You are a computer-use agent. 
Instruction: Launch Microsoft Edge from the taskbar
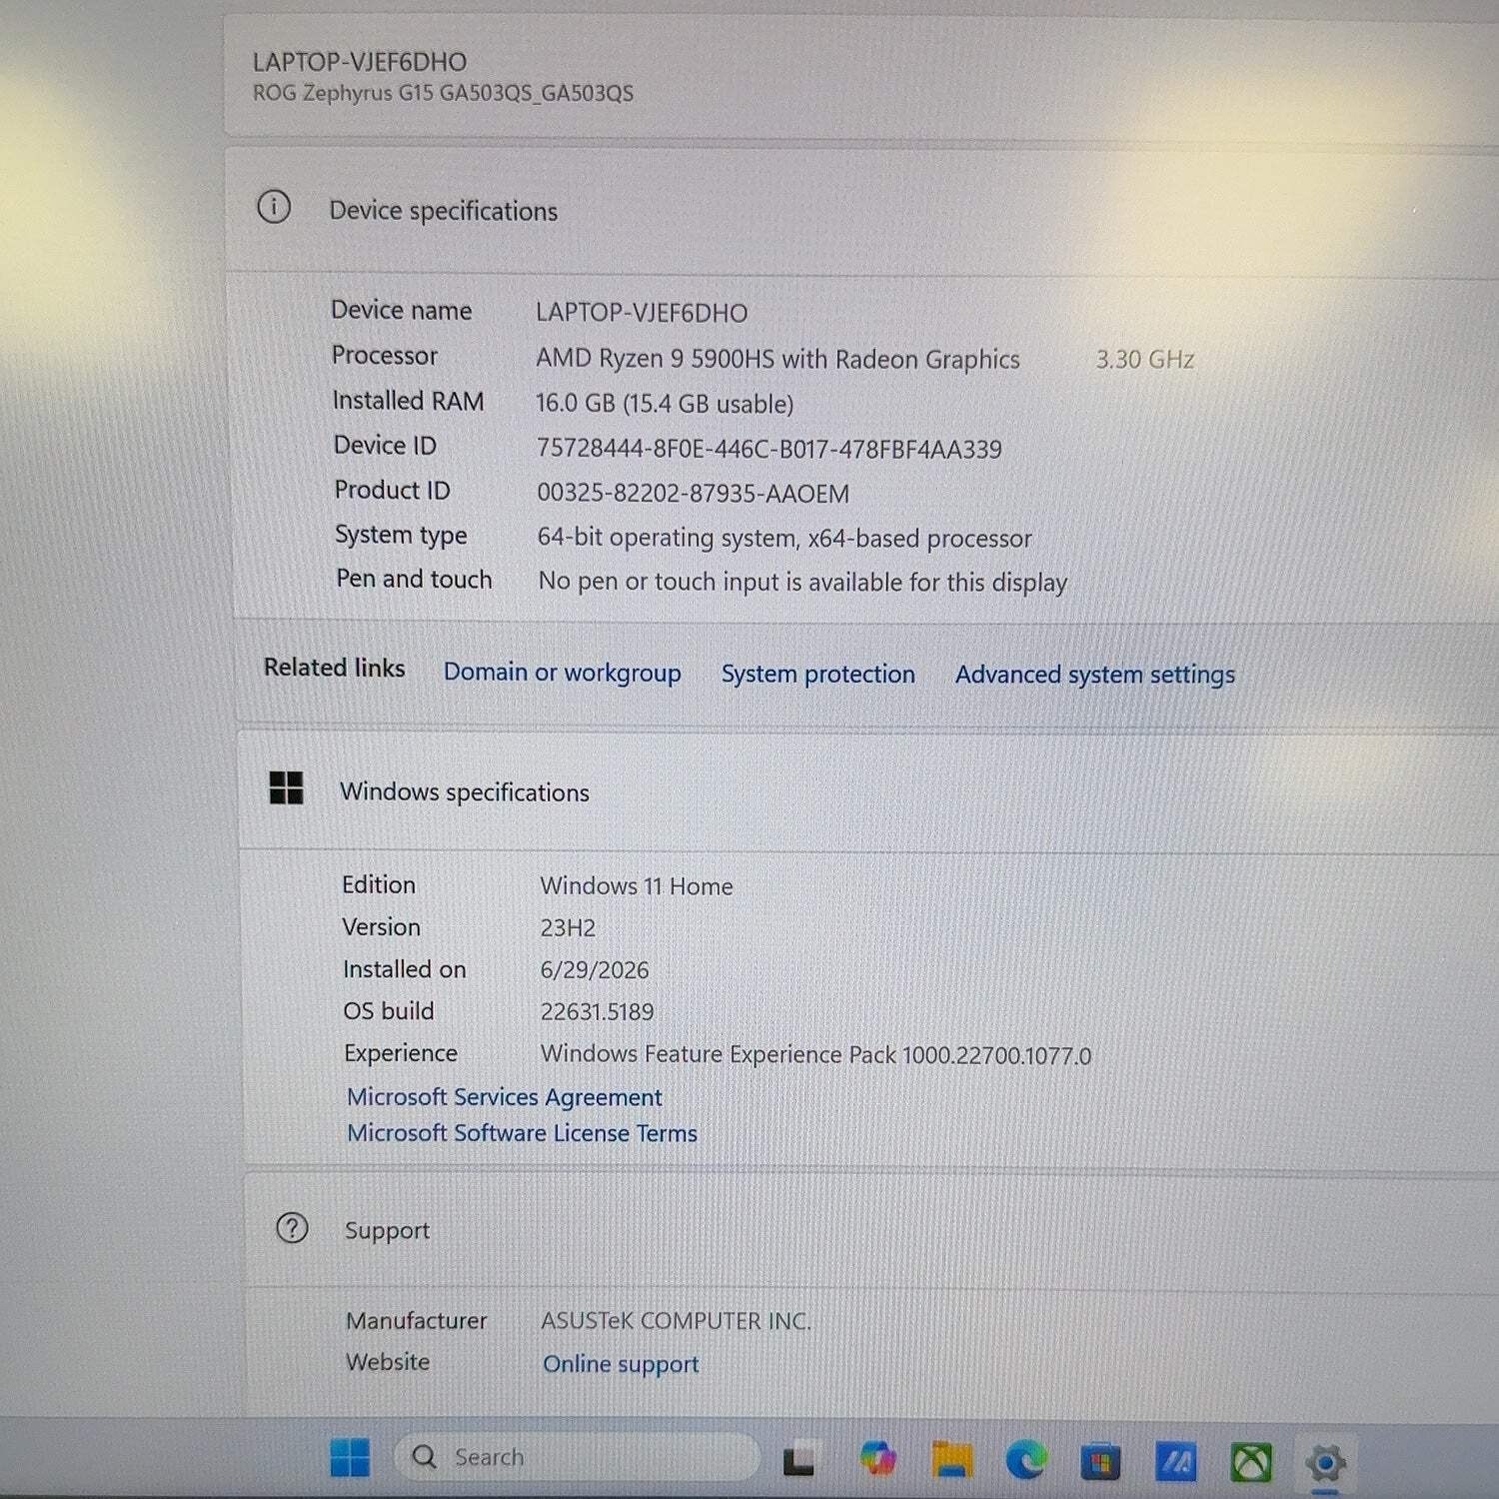tap(1025, 1461)
